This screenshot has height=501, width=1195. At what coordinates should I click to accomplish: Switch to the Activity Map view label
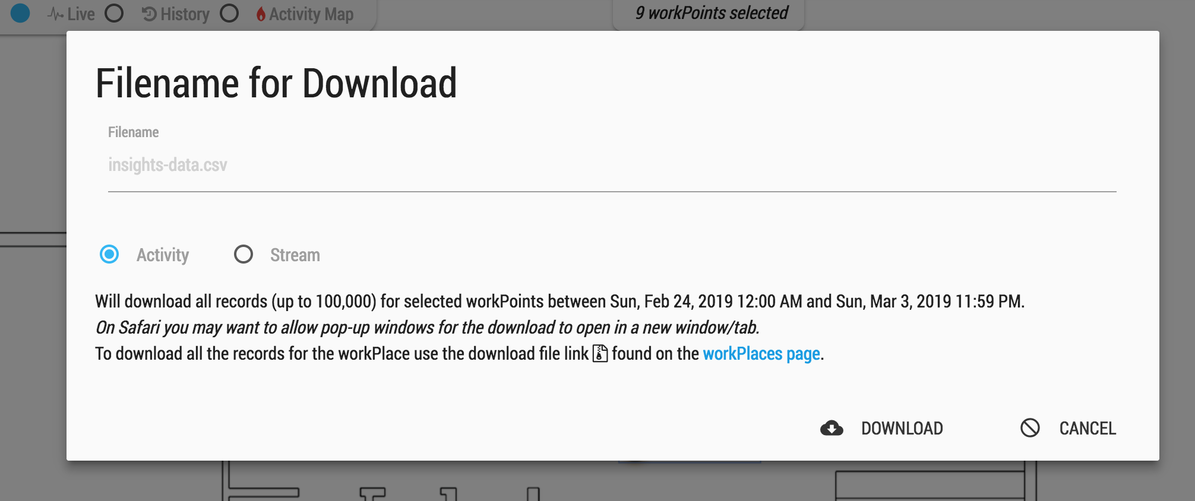click(x=311, y=14)
